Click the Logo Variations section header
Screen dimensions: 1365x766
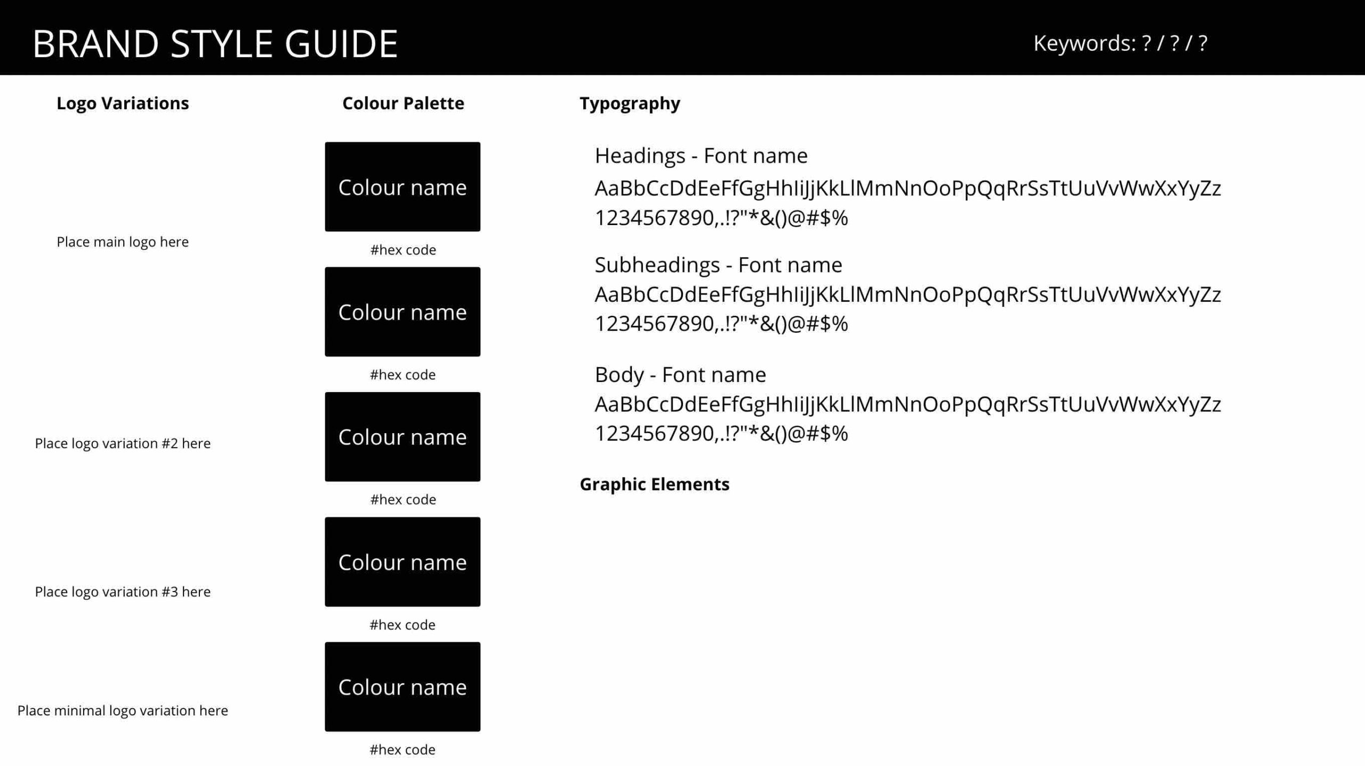(123, 102)
